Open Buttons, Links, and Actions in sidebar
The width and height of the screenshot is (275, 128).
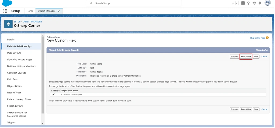click(21, 66)
